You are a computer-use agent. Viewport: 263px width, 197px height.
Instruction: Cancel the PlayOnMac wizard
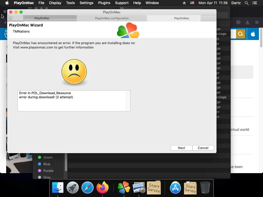(203, 148)
